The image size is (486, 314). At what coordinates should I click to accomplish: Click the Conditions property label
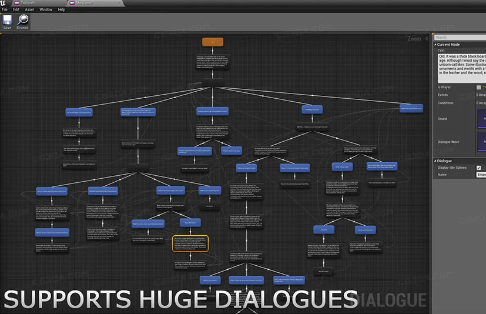tap(445, 103)
